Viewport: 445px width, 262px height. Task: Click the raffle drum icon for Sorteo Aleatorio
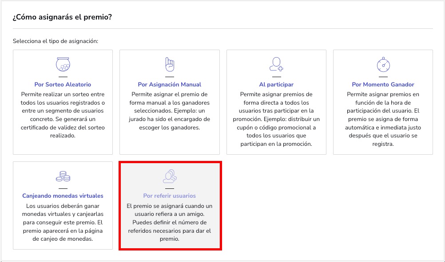pyautogui.click(x=63, y=65)
